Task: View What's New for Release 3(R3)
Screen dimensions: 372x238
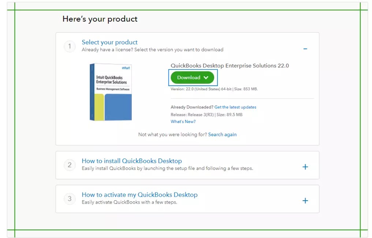Action: click(x=183, y=121)
